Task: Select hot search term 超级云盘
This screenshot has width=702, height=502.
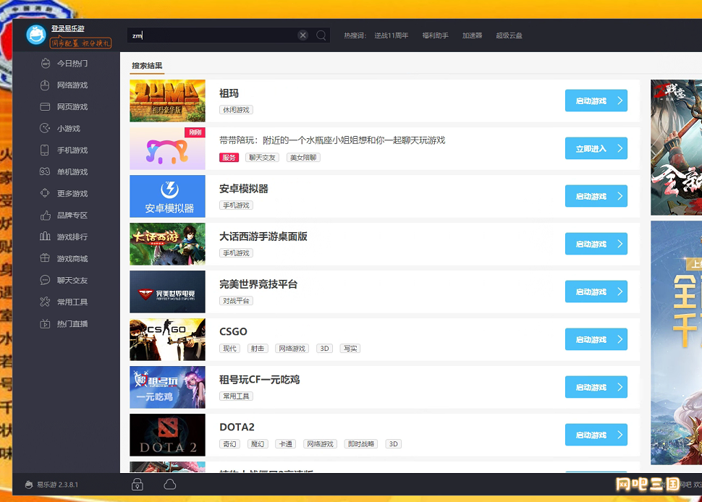Action: pos(509,35)
